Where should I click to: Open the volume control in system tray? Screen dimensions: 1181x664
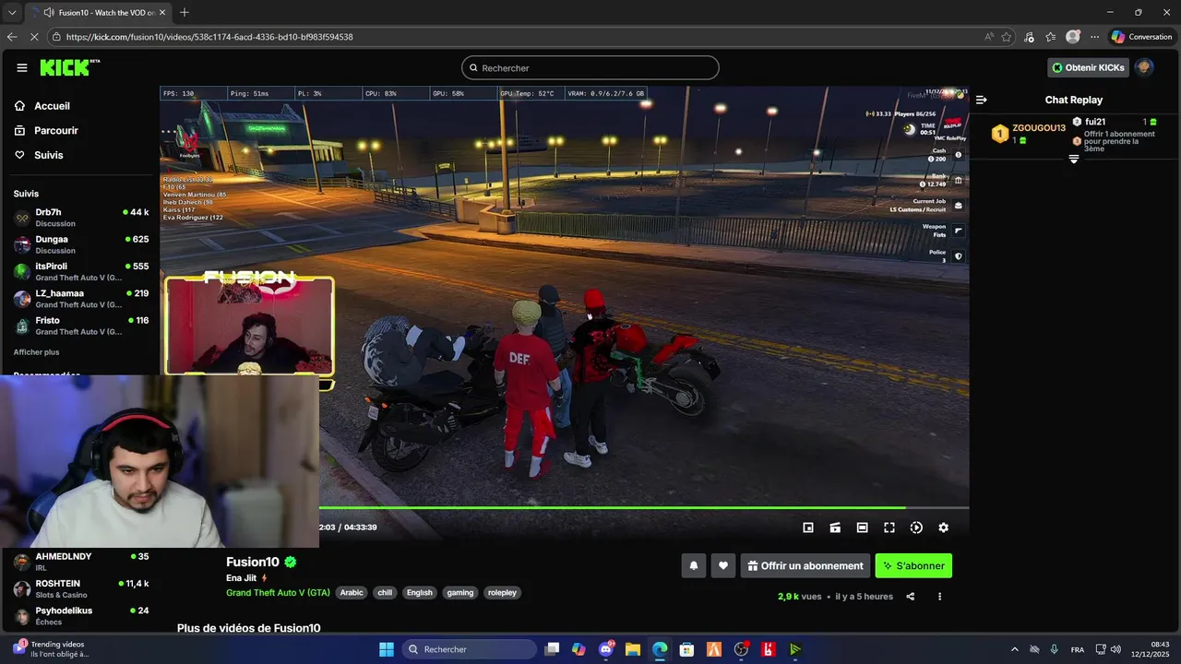1115,649
